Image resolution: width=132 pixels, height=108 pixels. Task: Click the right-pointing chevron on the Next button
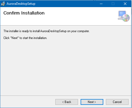coord(95,102)
